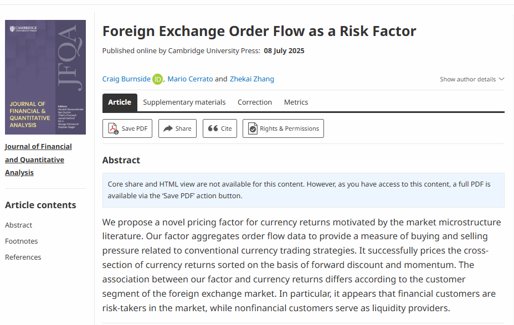Click the Share button label
Viewport: 514px width, 325px height.
[183, 128]
